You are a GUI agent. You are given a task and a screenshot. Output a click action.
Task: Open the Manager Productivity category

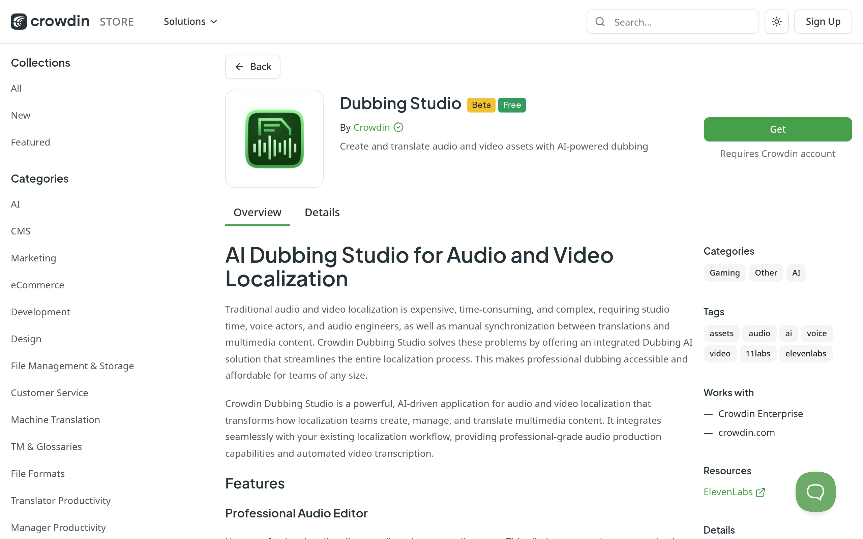[x=58, y=528]
